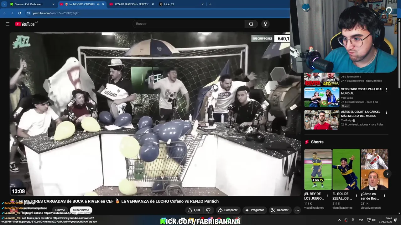The image size is (401, 225).
Task: Open OBS icon in system tray
Action: click(x=346, y=220)
